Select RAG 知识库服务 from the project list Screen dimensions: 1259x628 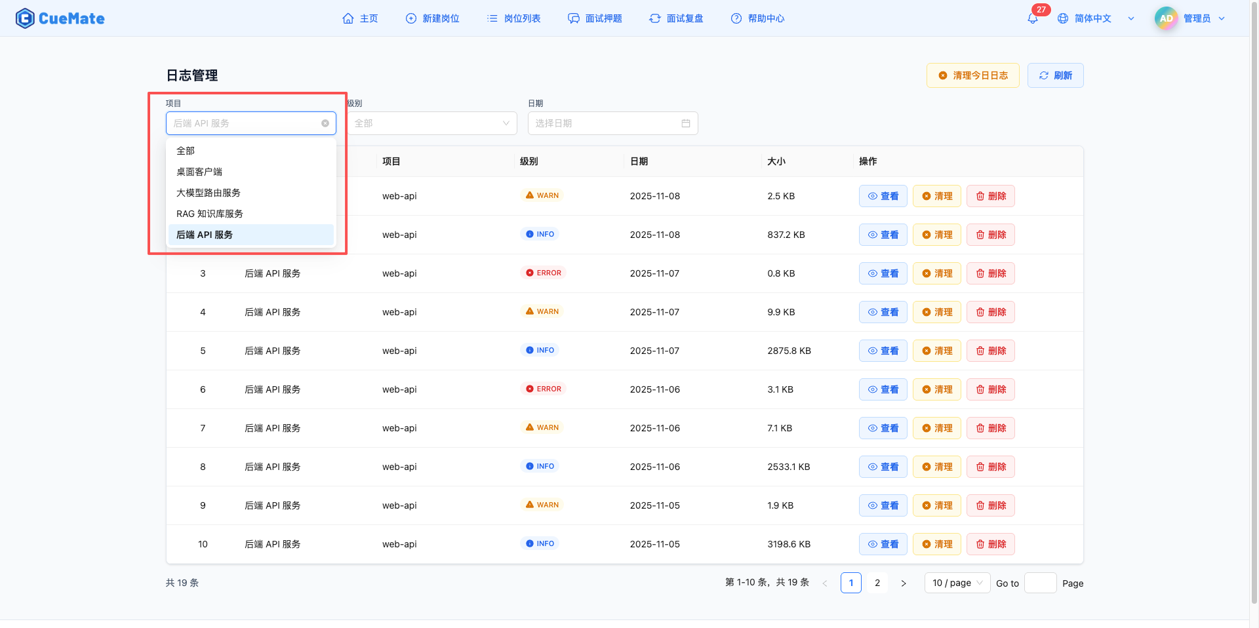(209, 213)
